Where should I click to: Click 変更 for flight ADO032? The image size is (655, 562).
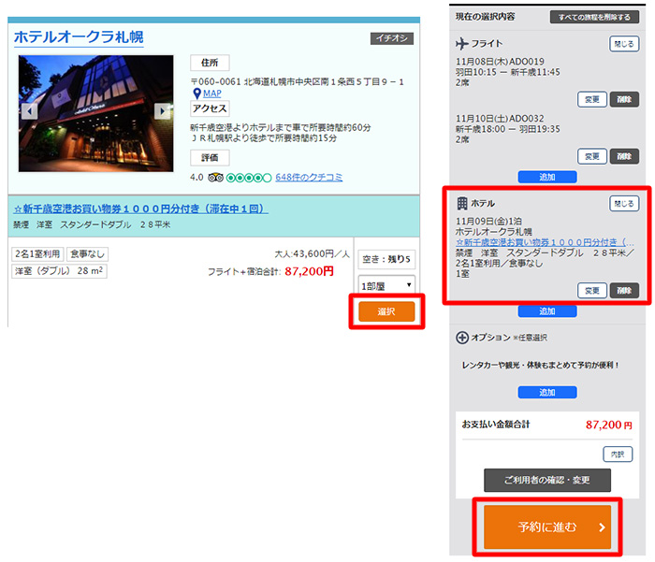click(x=592, y=156)
